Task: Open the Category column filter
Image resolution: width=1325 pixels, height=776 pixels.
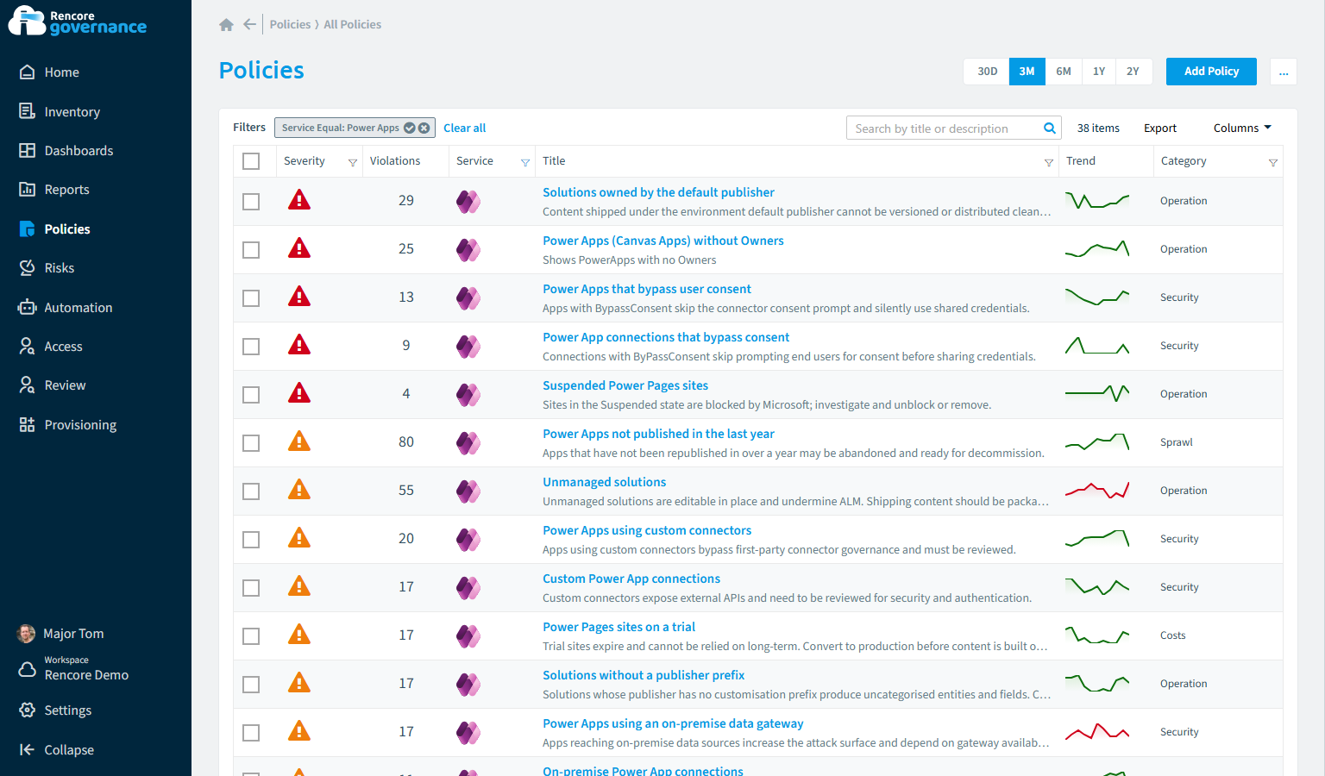Action: [x=1273, y=162]
